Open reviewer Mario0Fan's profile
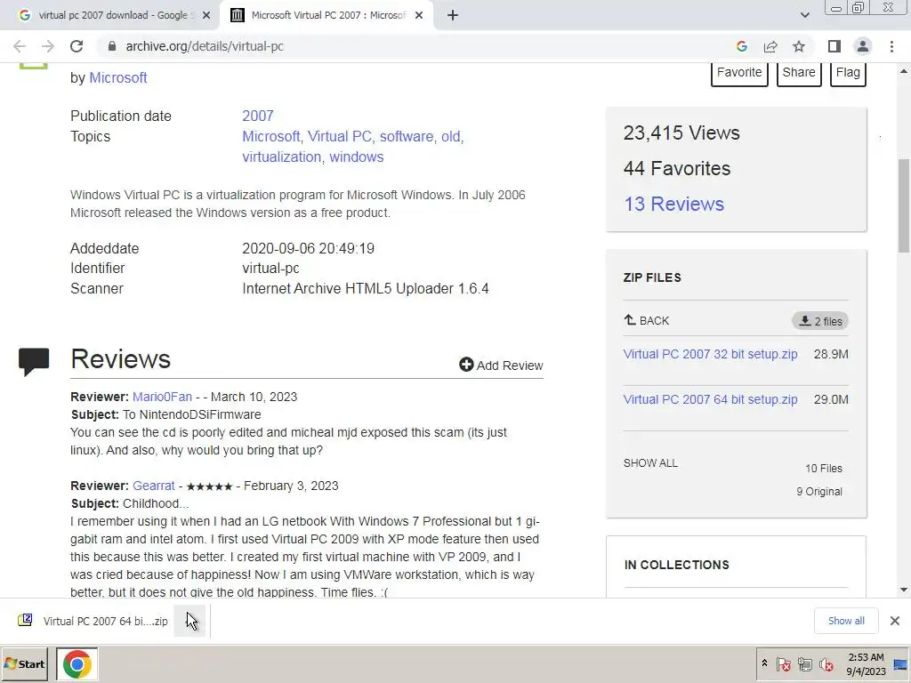The image size is (911, 683). [162, 398]
